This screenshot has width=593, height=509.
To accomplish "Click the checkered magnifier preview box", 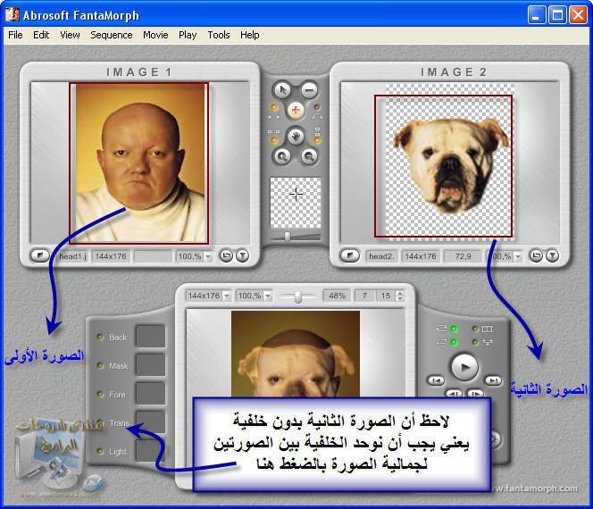I will pyautogui.click(x=296, y=203).
